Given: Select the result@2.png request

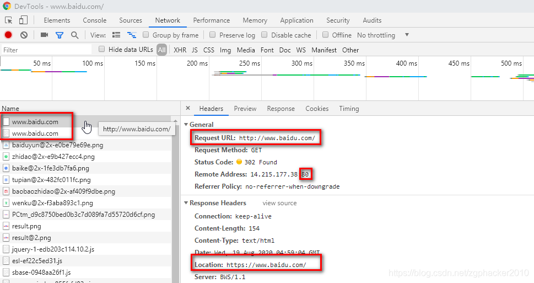Looking at the screenshot, I should 85,238.
